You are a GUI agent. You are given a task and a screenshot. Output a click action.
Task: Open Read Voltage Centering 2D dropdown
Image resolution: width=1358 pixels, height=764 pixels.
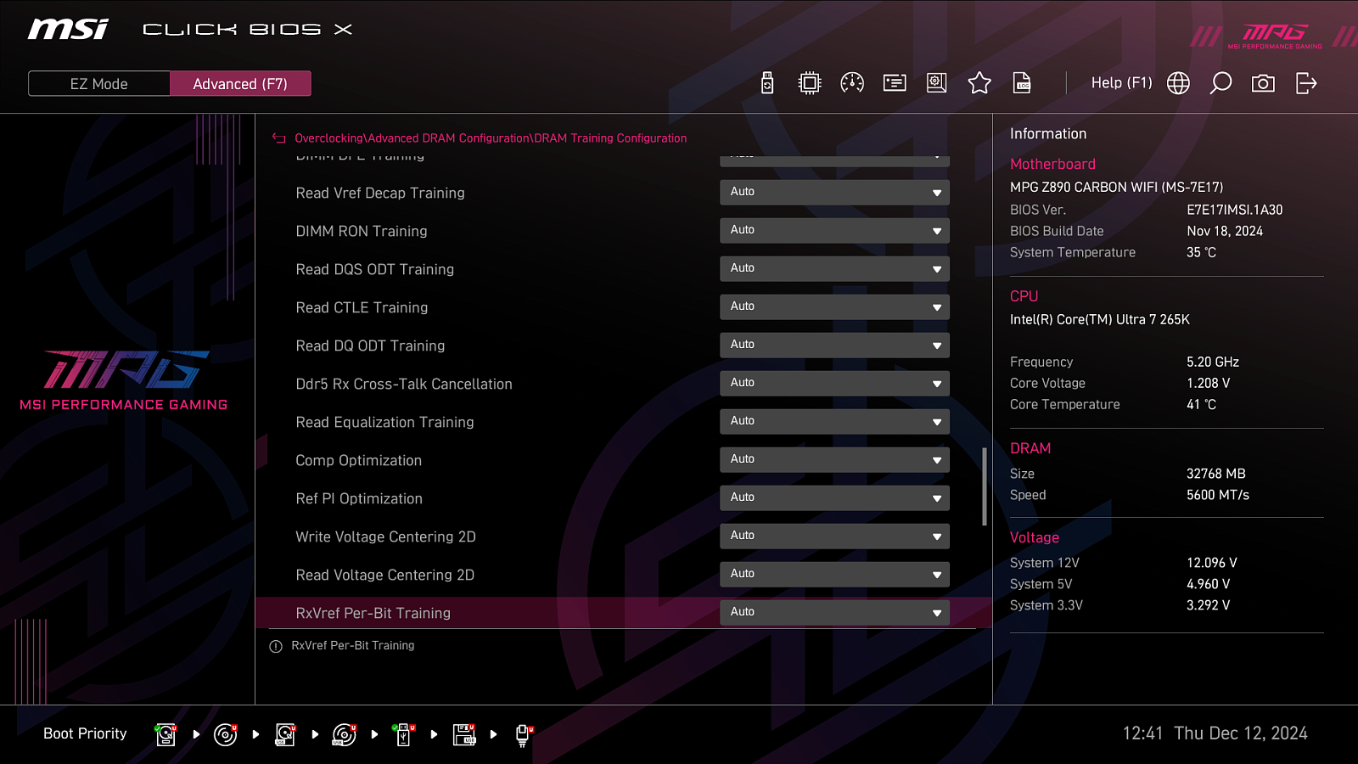click(x=834, y=575)
